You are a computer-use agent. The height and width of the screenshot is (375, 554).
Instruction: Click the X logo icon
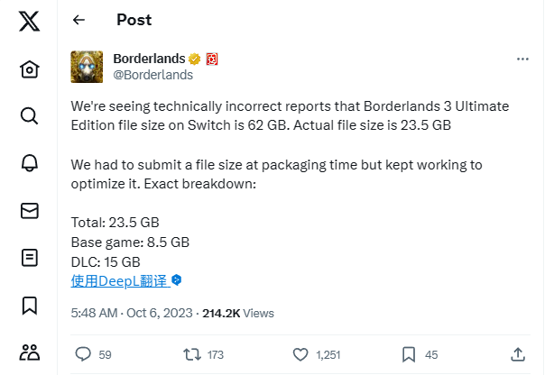[x=29, y=23]
